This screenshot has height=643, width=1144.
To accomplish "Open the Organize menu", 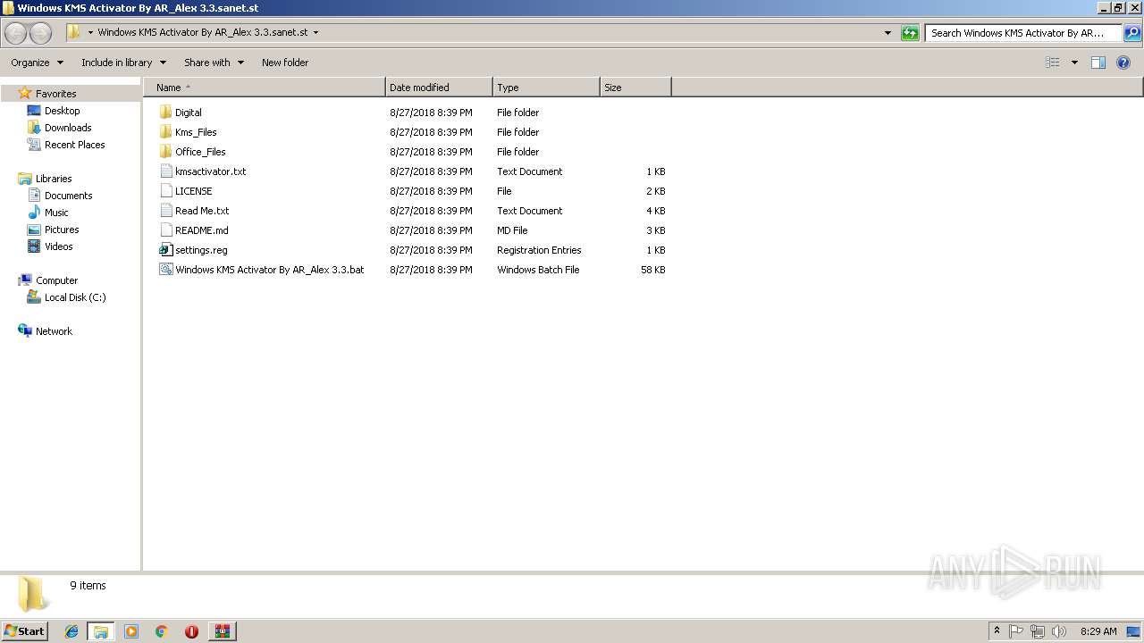I will point(37,63).
